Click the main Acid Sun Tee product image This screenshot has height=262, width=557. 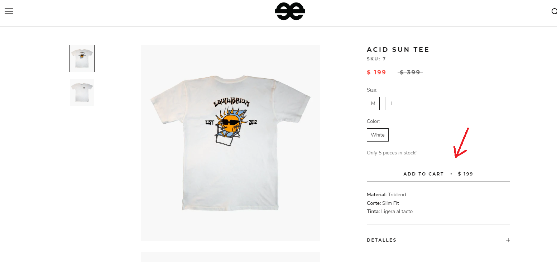pyautogui.click(x=230, y=143)
